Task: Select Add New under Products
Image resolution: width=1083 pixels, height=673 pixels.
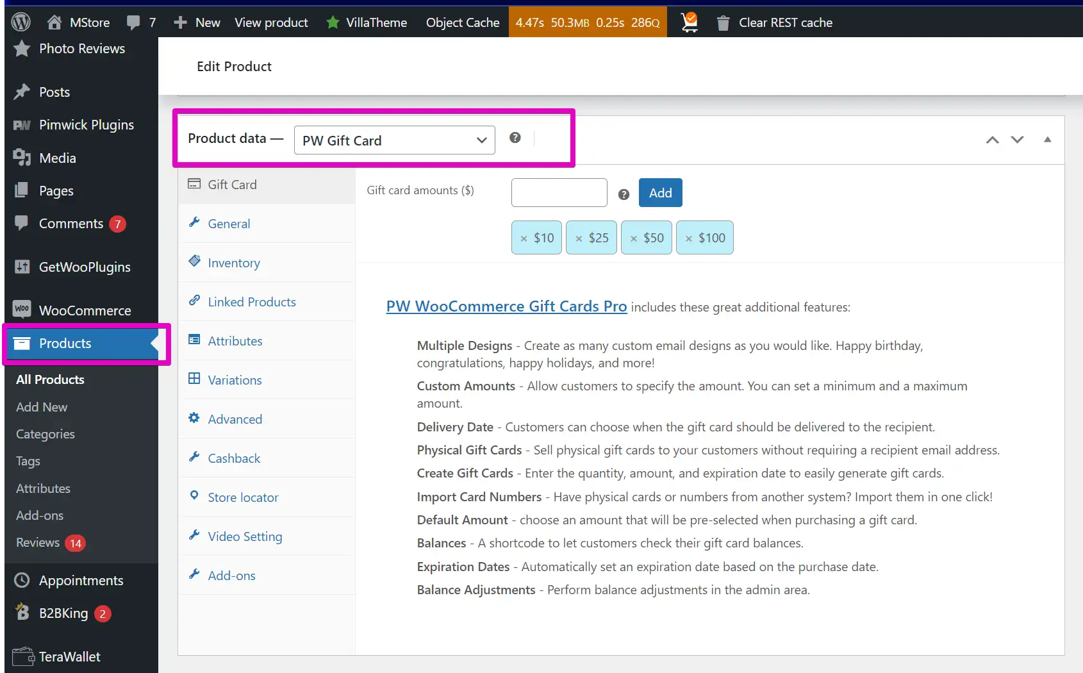Action: (42, 407)
